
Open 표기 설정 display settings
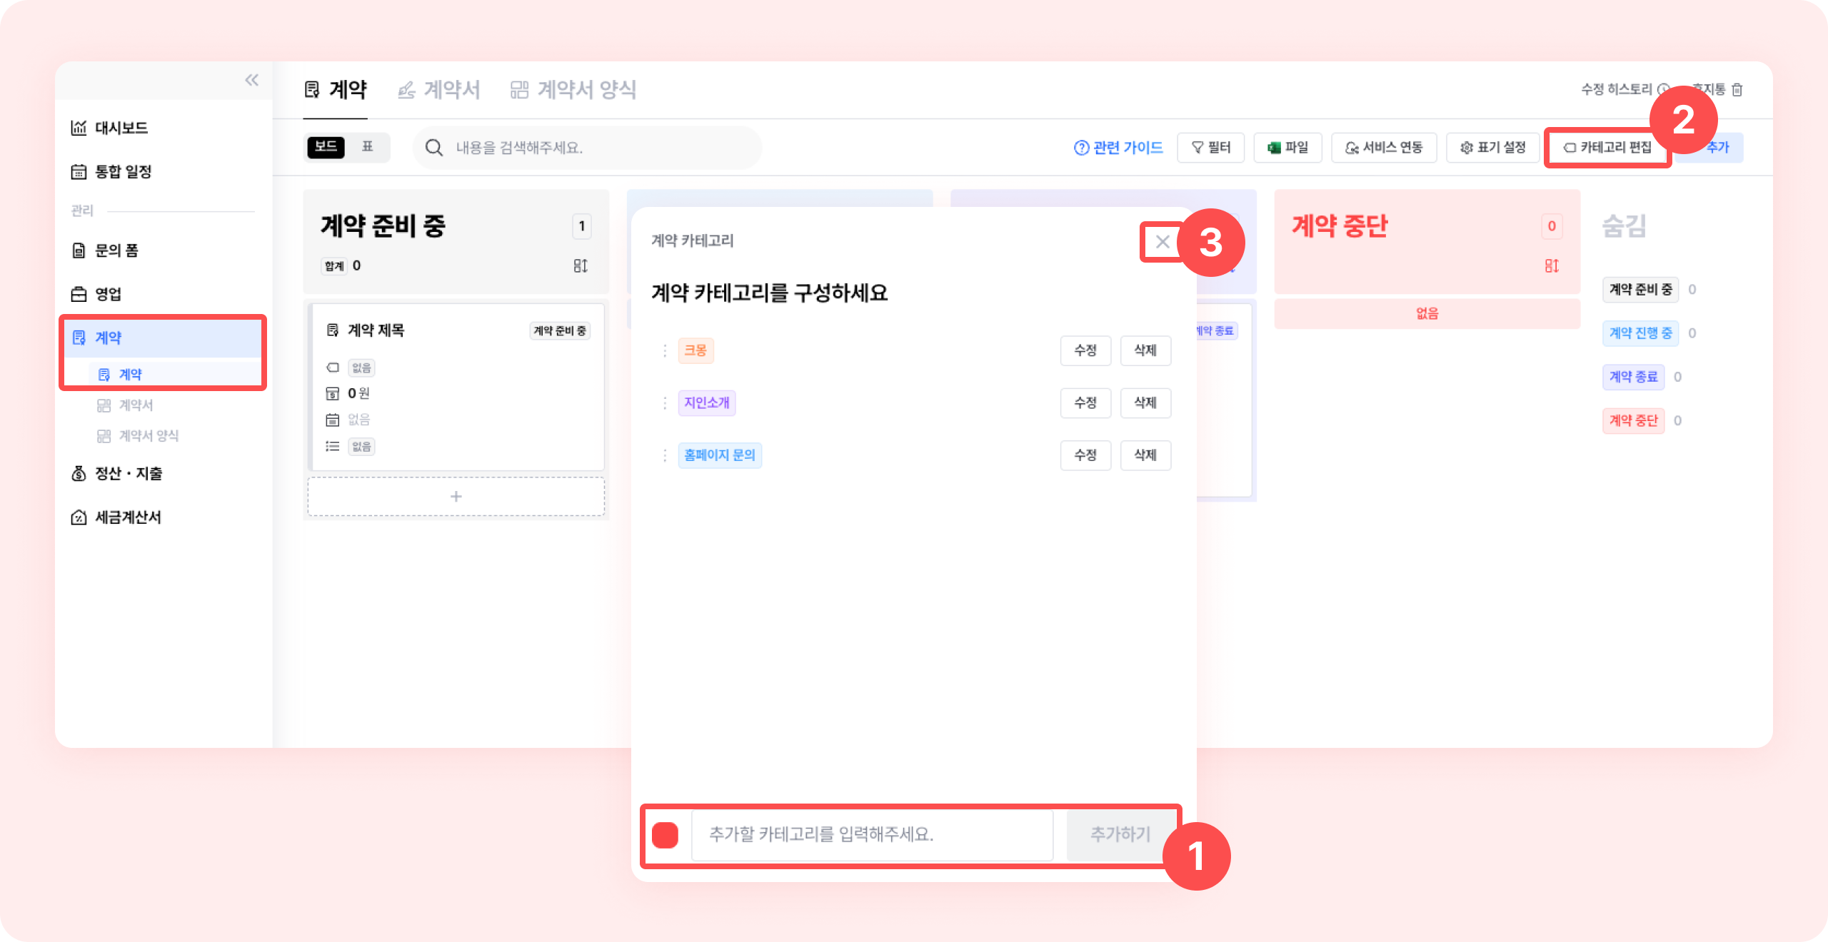click(1492, 148)
